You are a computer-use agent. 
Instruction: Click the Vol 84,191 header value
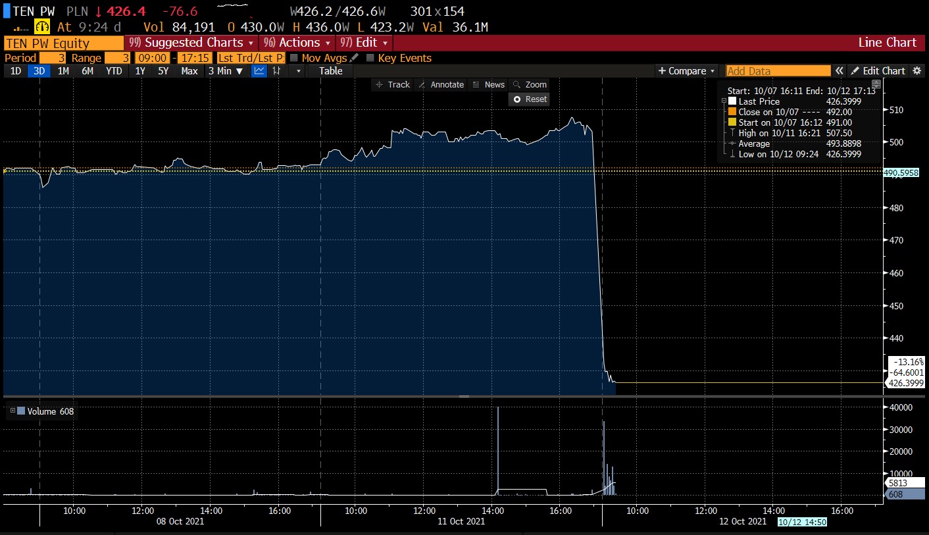180,27
